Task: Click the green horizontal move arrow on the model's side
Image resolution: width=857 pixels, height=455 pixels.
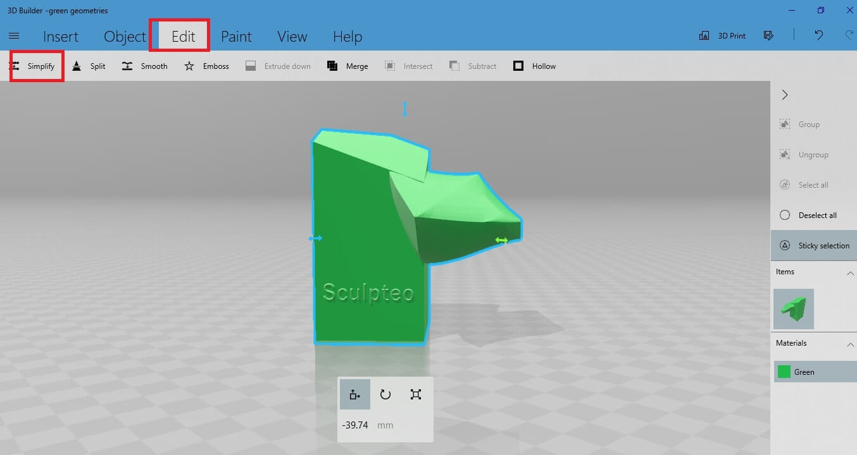Action: [501, 240]
